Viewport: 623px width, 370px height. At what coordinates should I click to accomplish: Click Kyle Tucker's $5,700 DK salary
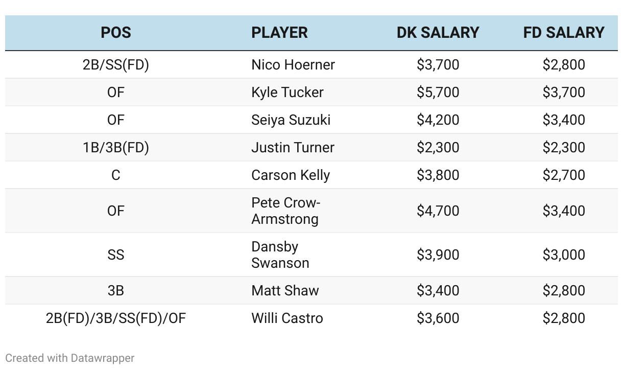438,92
